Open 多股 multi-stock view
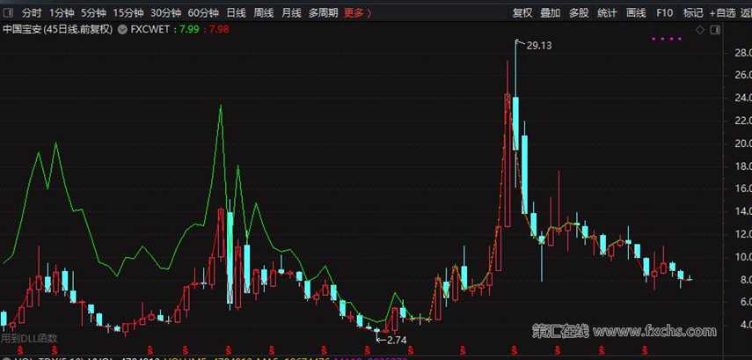Image resolution: width=752 pixels, height=360 pixels. tap(579, 13)
